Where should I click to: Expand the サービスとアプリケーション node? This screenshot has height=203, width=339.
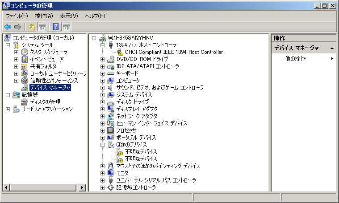point(8,109)
